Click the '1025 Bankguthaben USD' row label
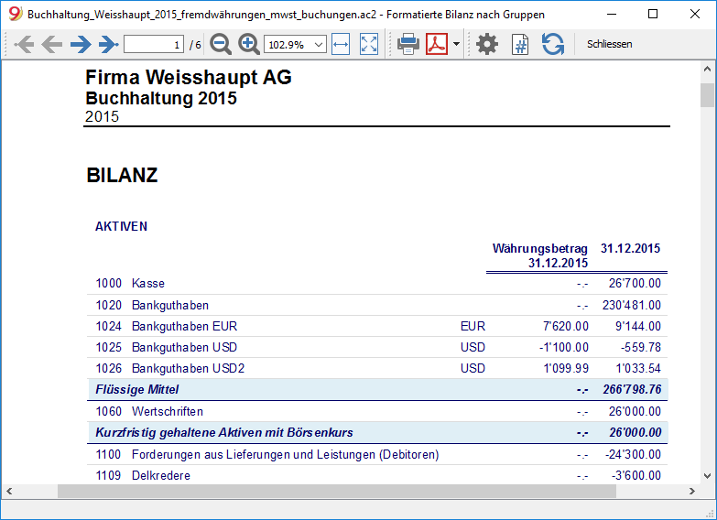Screen dimensions: 717x520 167,347
